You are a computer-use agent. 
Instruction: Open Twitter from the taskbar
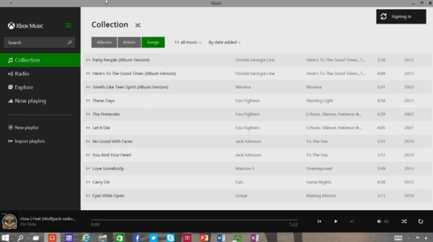(x=154, y=238)
